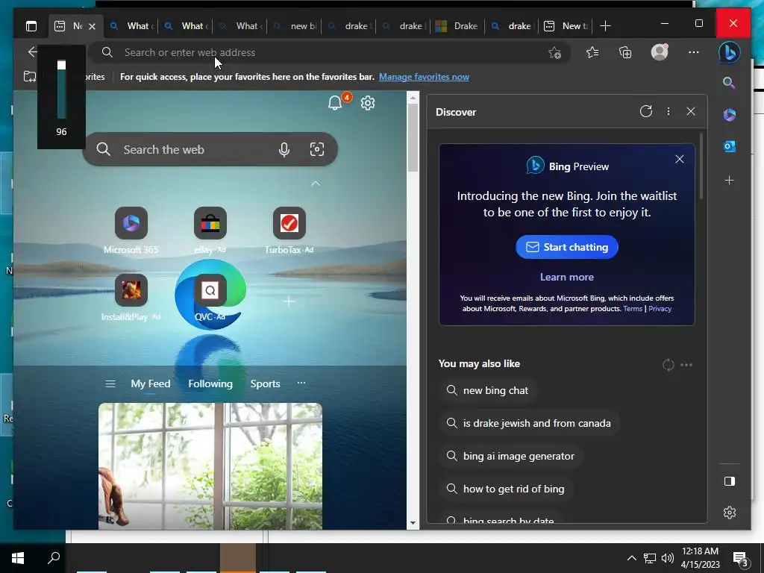Toggle the Bing Discover sidebar icon
This screenshot has height=573, width=764.
730,52
